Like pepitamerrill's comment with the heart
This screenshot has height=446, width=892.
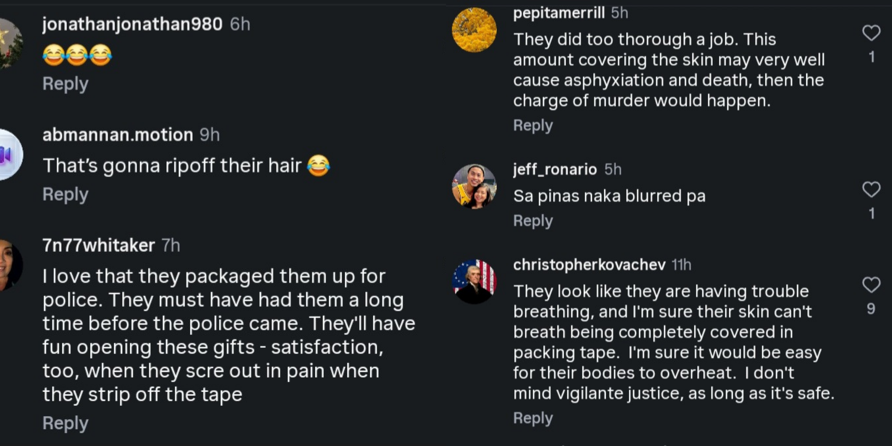[x=871, y=33]
